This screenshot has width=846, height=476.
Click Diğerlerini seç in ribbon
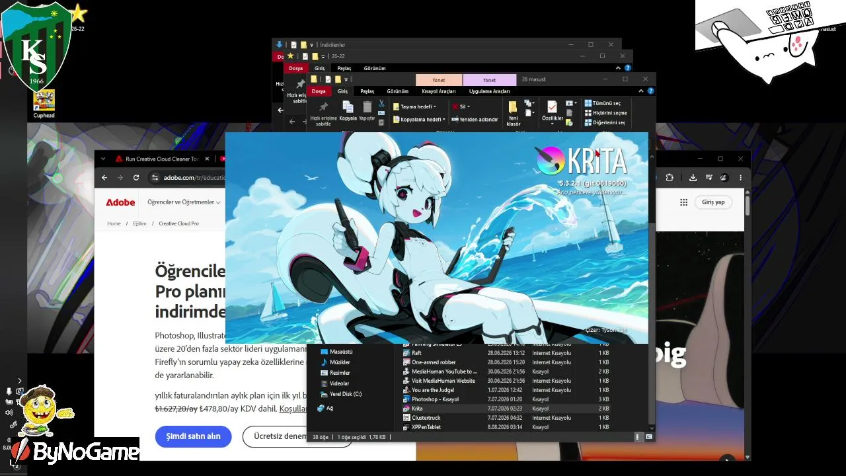605,123
